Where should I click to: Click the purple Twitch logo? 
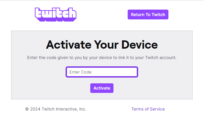pyautogui.click(x=55, y=14)
